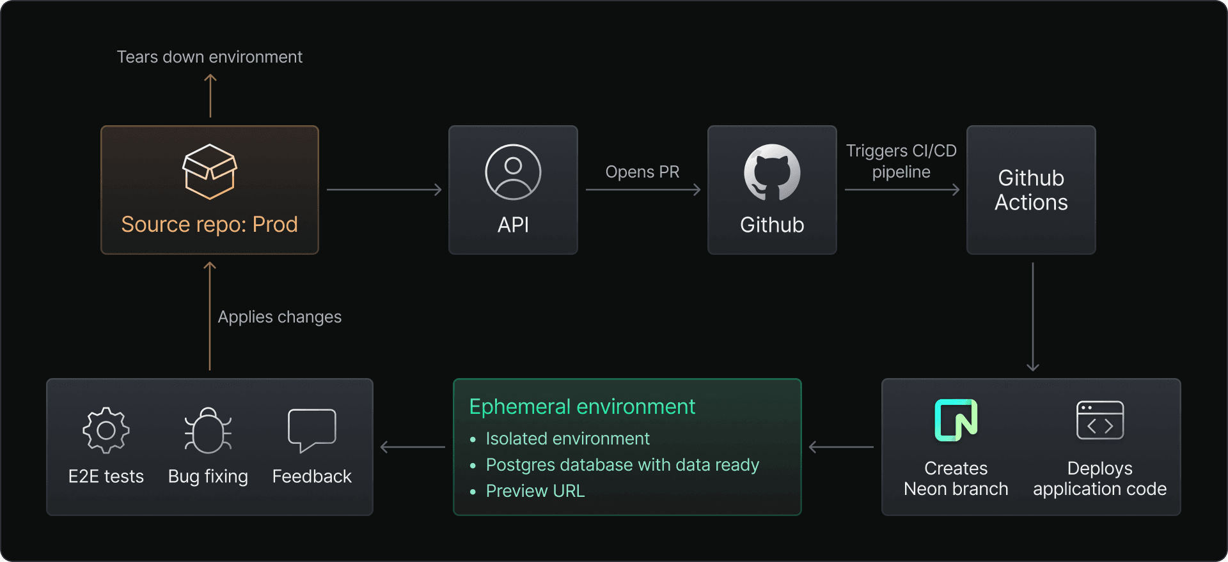Click the GitHub octocat logo
Image resolution: width=1228 pixels, height=562 pixels.
772,172
